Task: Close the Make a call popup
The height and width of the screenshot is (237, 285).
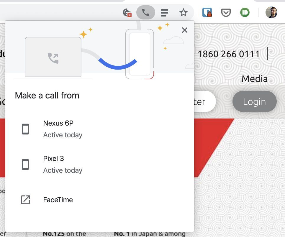Action: tap(185, 30)
